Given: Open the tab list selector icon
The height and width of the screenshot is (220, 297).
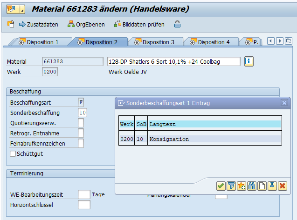Looking at the screenshot, I should (293, 41).
